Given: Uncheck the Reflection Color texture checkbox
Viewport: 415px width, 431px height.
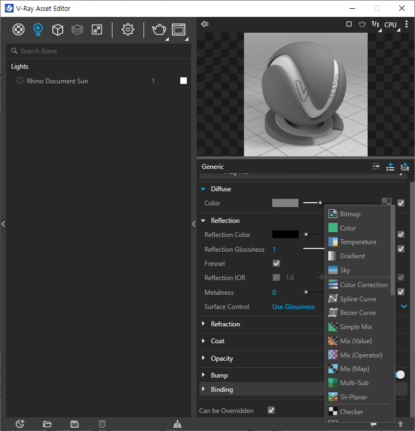Looking at the screenshot, I should pyautogui.click(x=401, y=234).
